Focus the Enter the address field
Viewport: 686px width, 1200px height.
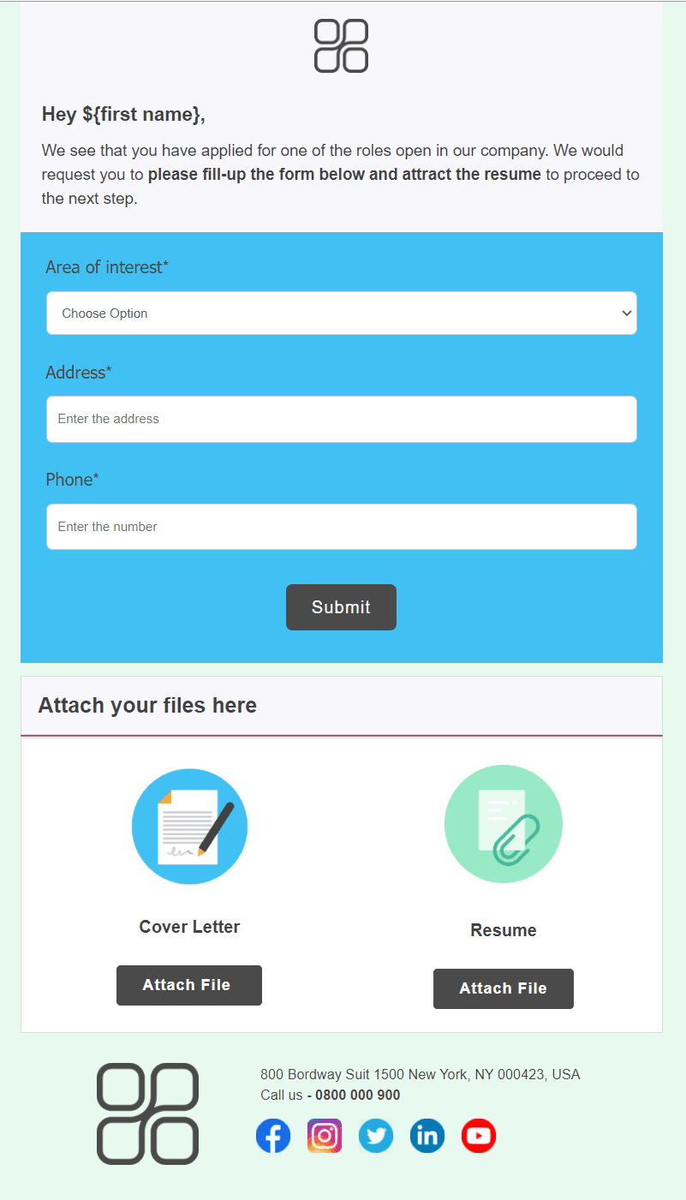[x=342, y=420]
